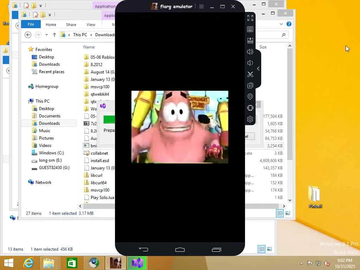Image resolution: width=360 pixels, height=270 pixels.
Task: Open the recent locations dropdown arrow
Action: coord(47,35)
